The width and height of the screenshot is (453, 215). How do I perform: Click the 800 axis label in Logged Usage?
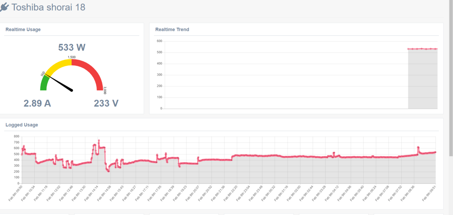(16, 136)
